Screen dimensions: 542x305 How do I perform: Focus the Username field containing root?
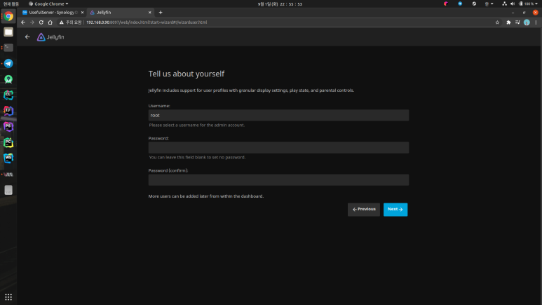pyautogui.click(x=278, y=115)
